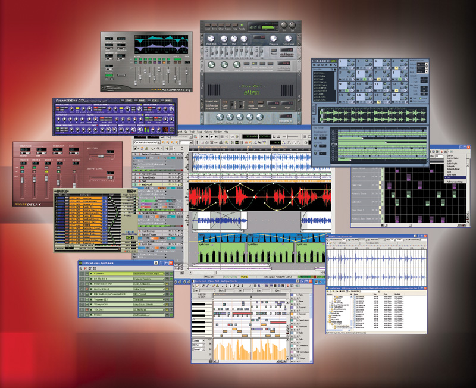Screen dimensions: 476x388
Task: Select the pencil Draw tool in Piano Roll
Action: coord(197,286)
